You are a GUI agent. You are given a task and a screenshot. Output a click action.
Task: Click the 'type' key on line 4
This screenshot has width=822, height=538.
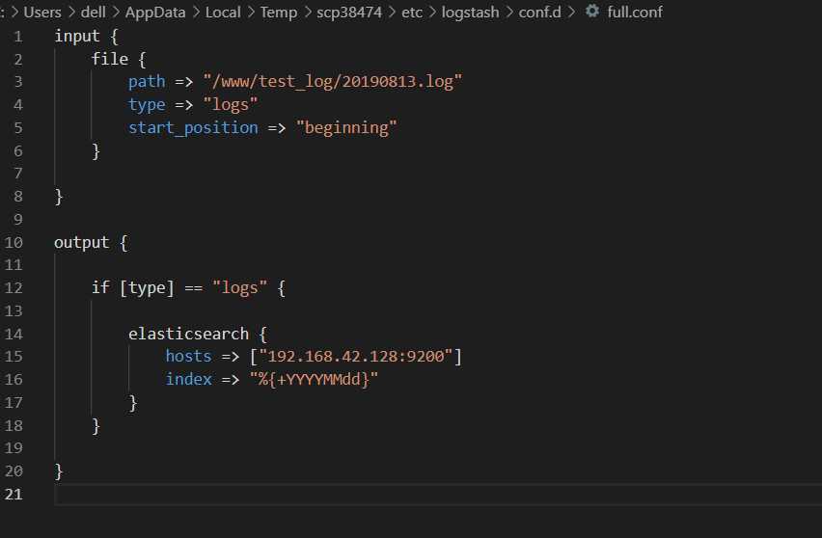click(x=147, y=105)
